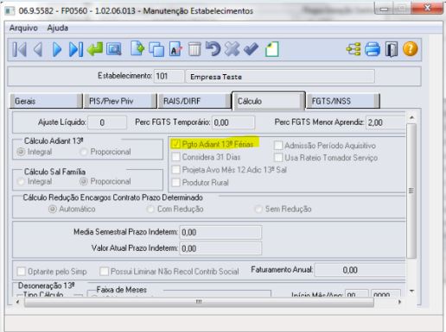446x332 pixels.
Task: Click the cancel X icon
Action: tap(232, 49)
